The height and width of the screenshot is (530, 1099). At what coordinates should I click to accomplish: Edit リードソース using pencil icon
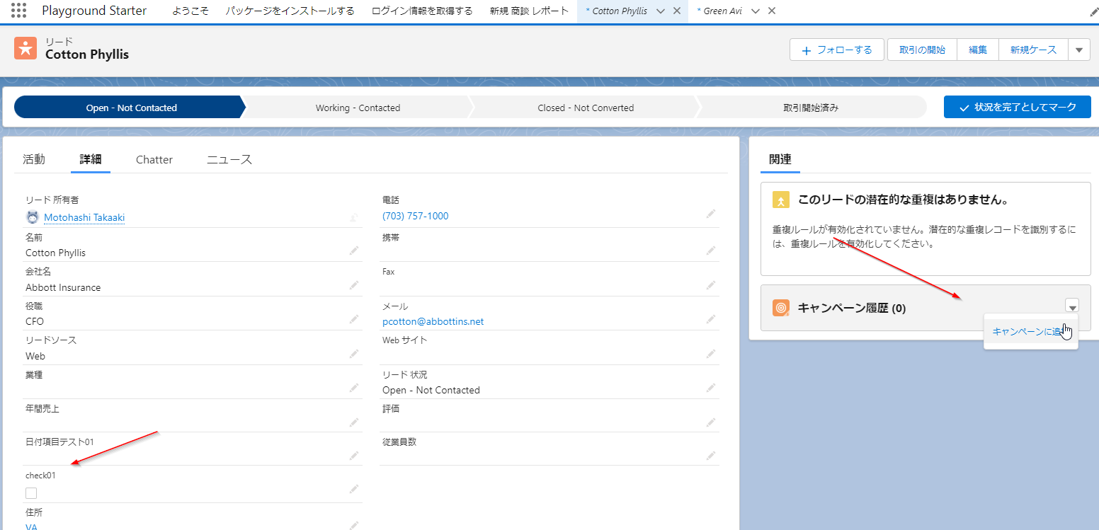[x=353, y=354]
